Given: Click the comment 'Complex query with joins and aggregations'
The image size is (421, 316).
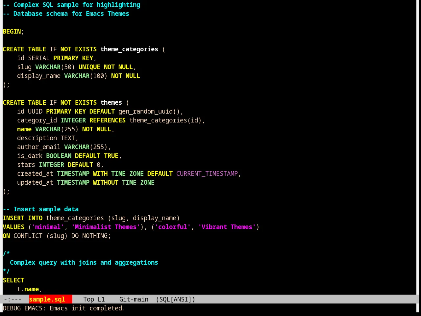Looking at the screenshot, I should tap(84, 262).
